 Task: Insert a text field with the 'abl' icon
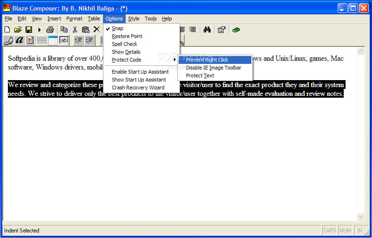(x=64, y=40)
